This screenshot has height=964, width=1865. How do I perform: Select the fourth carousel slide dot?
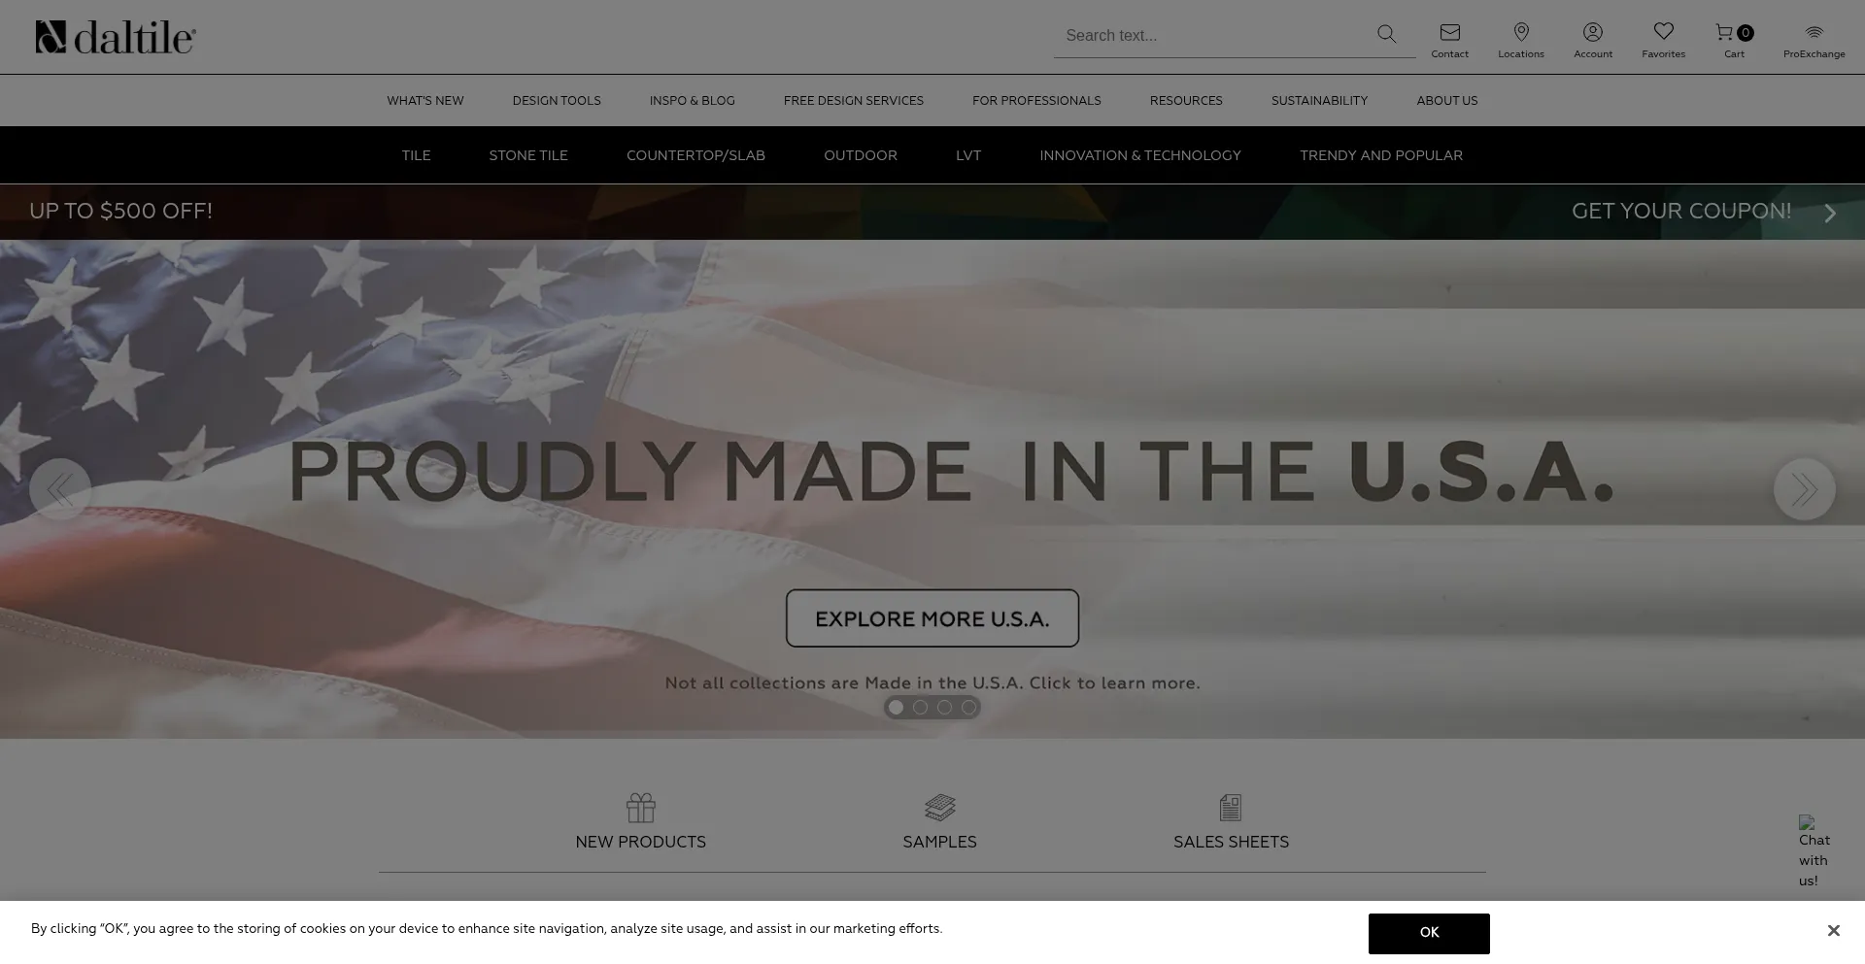[968, 708]
